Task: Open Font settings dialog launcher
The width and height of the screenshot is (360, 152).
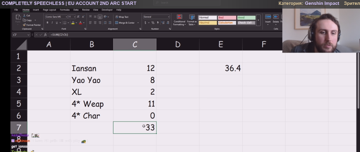Action: coord(85,29)
